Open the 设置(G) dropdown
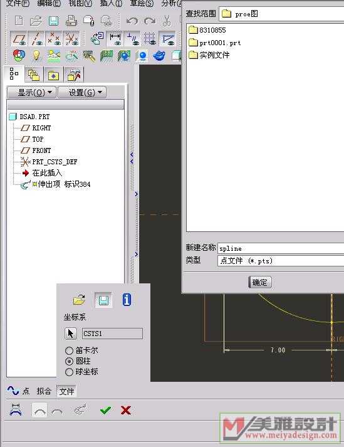 point(82,93)
